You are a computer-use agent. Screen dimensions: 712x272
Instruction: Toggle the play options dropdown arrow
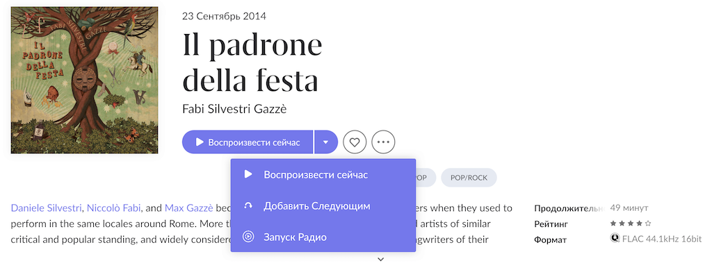[325, 142]
